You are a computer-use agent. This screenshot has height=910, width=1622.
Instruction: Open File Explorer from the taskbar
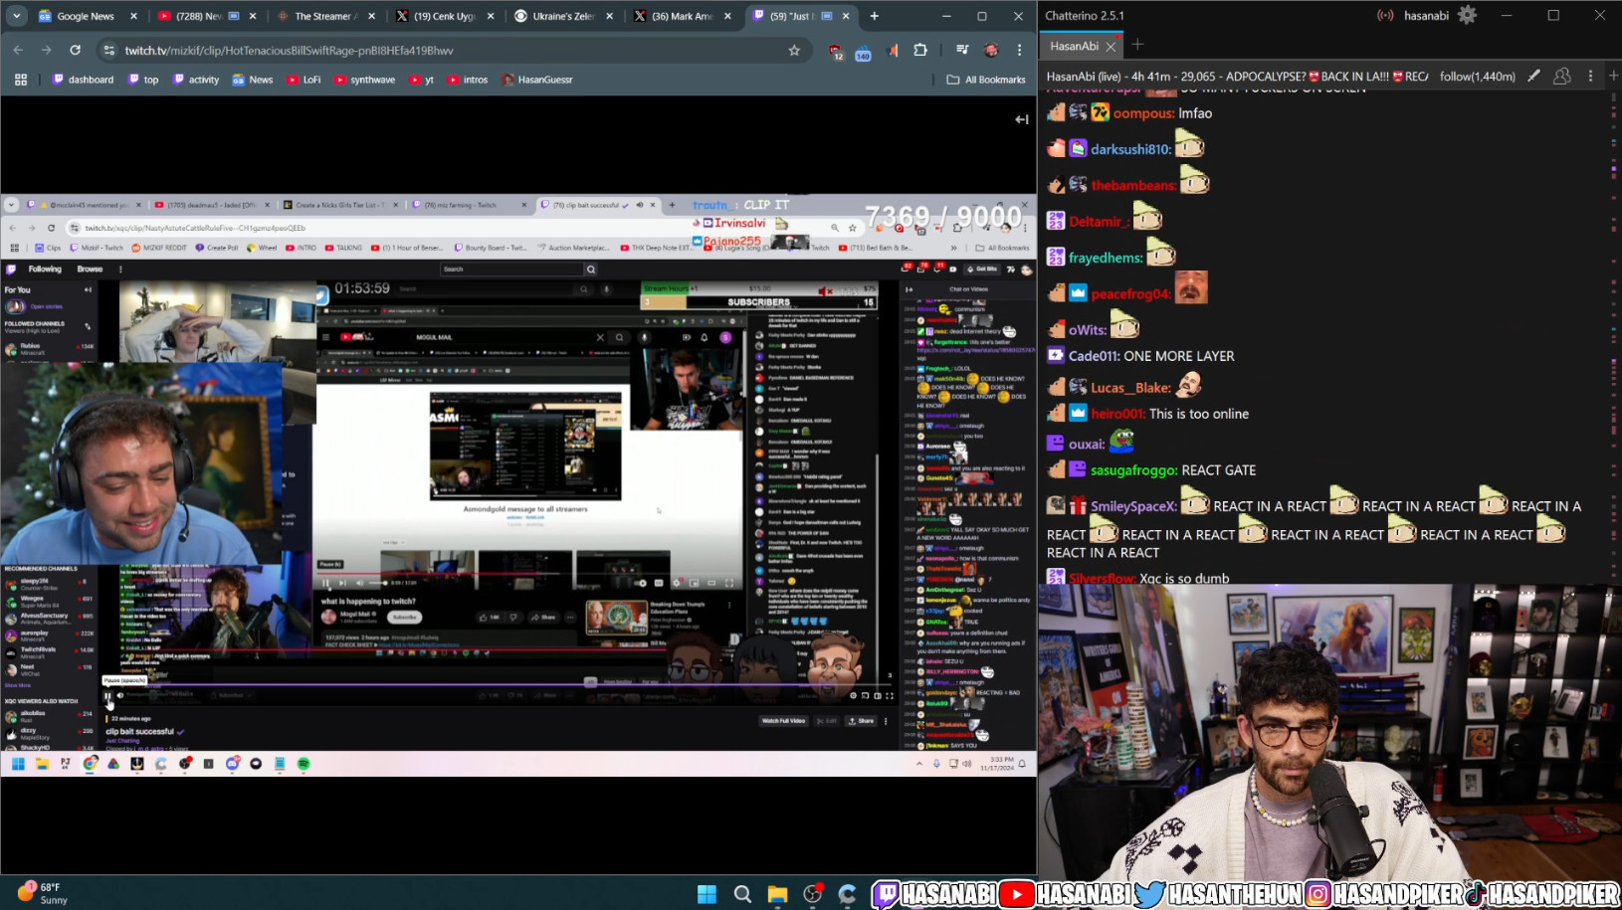pyautogui.click(x=777, y=893)
